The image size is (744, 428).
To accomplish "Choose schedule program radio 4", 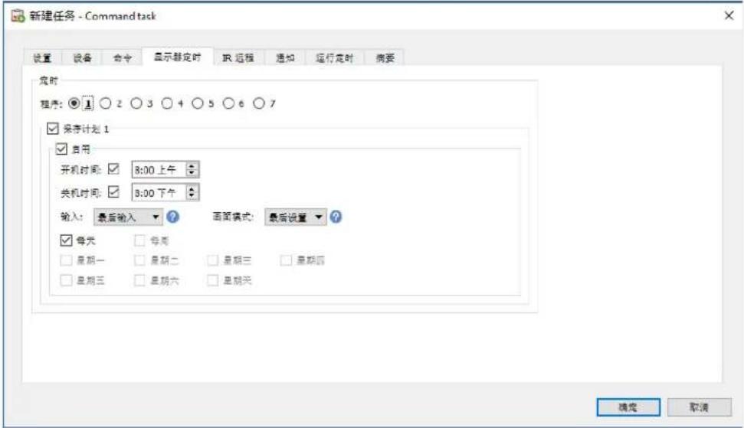I will click(x=167, y=103).
